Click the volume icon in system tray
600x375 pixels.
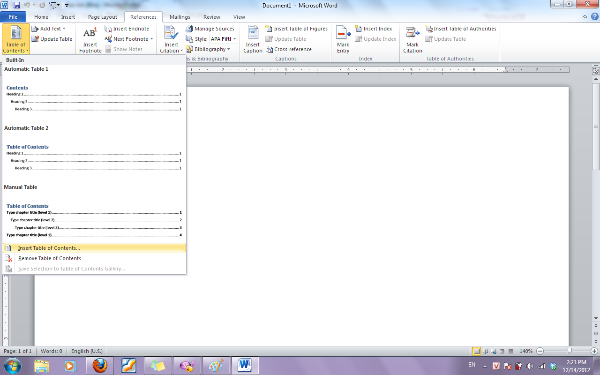[x=530, y=366]
